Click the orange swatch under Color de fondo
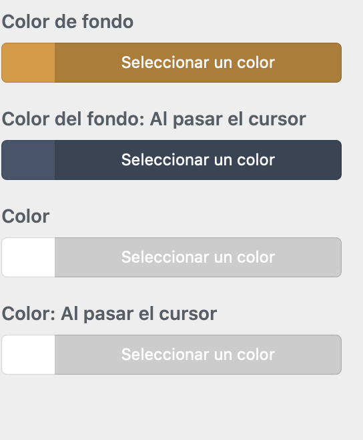 [x=28, y=63]
